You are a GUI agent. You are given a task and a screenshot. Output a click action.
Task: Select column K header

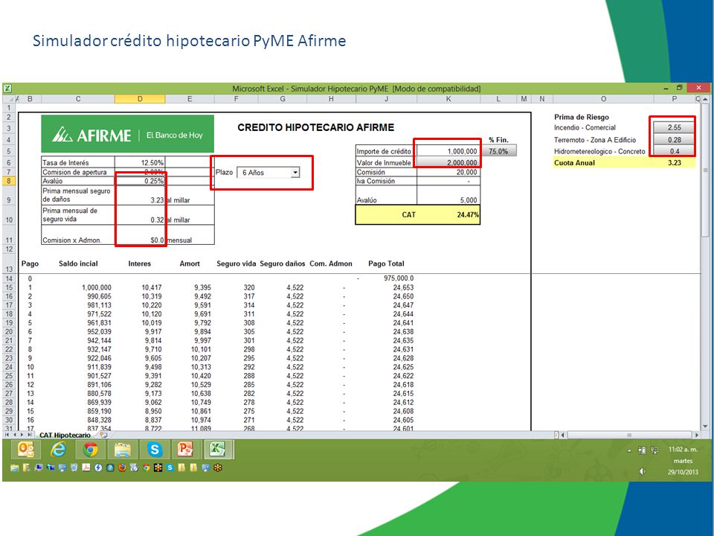coord(448,99)
